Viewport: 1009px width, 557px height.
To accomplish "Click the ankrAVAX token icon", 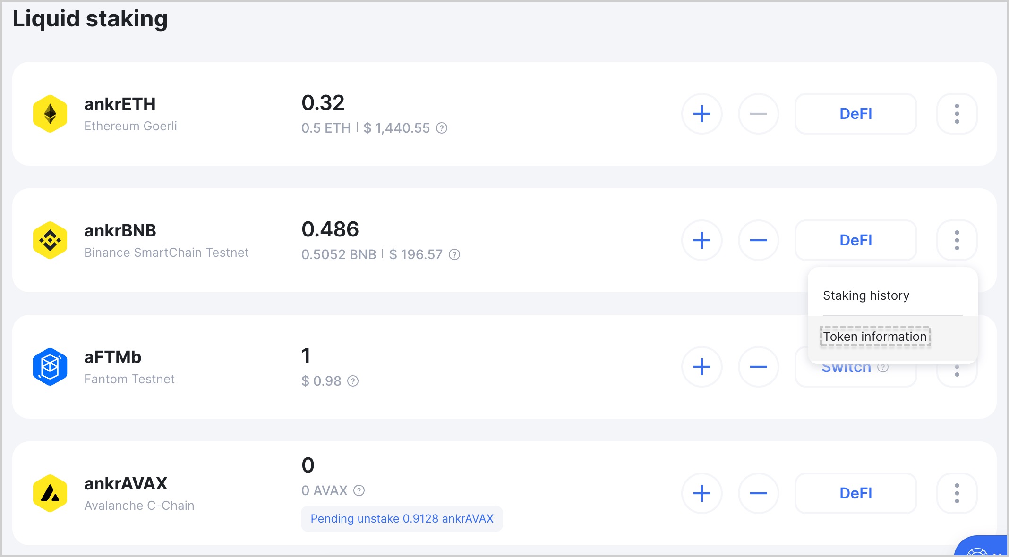I will click(x=50, y=493).
